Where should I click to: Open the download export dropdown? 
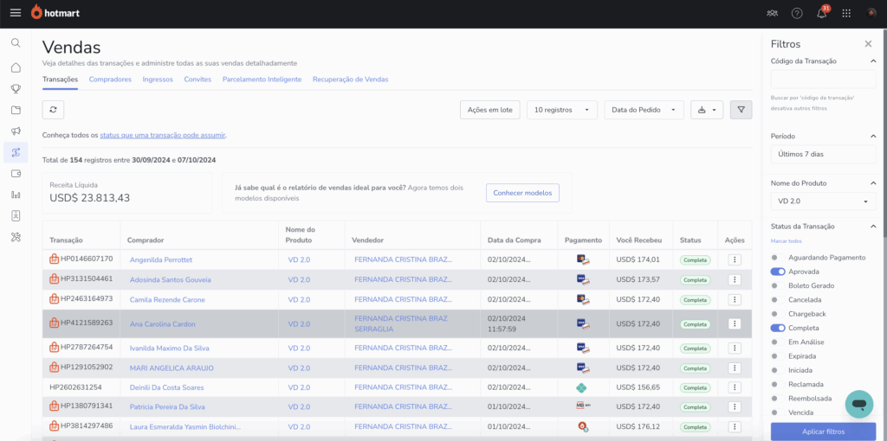point(707,110)
